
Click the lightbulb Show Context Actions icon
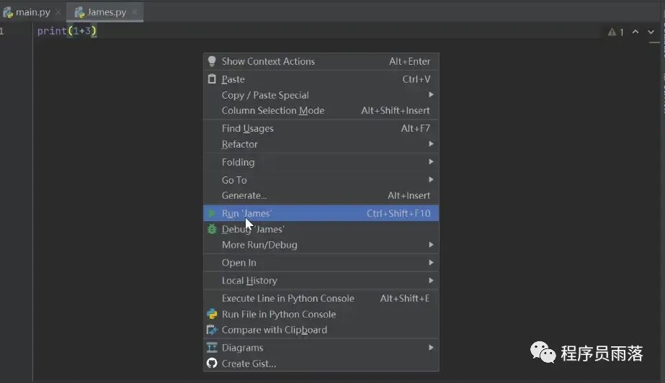(x=212, y=61)
